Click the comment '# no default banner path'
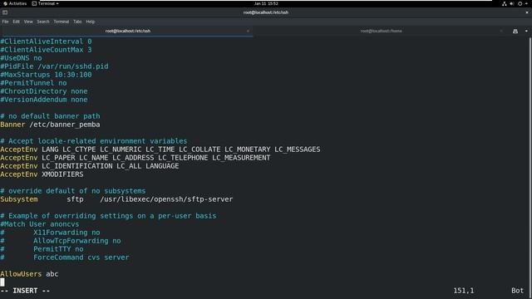 coord(50,116)
